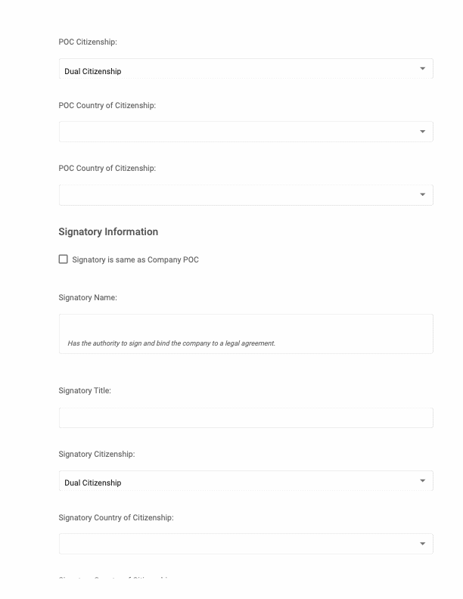Click the 'POC Citizenship:' label
Screen dimensions: 463x599
88,42
